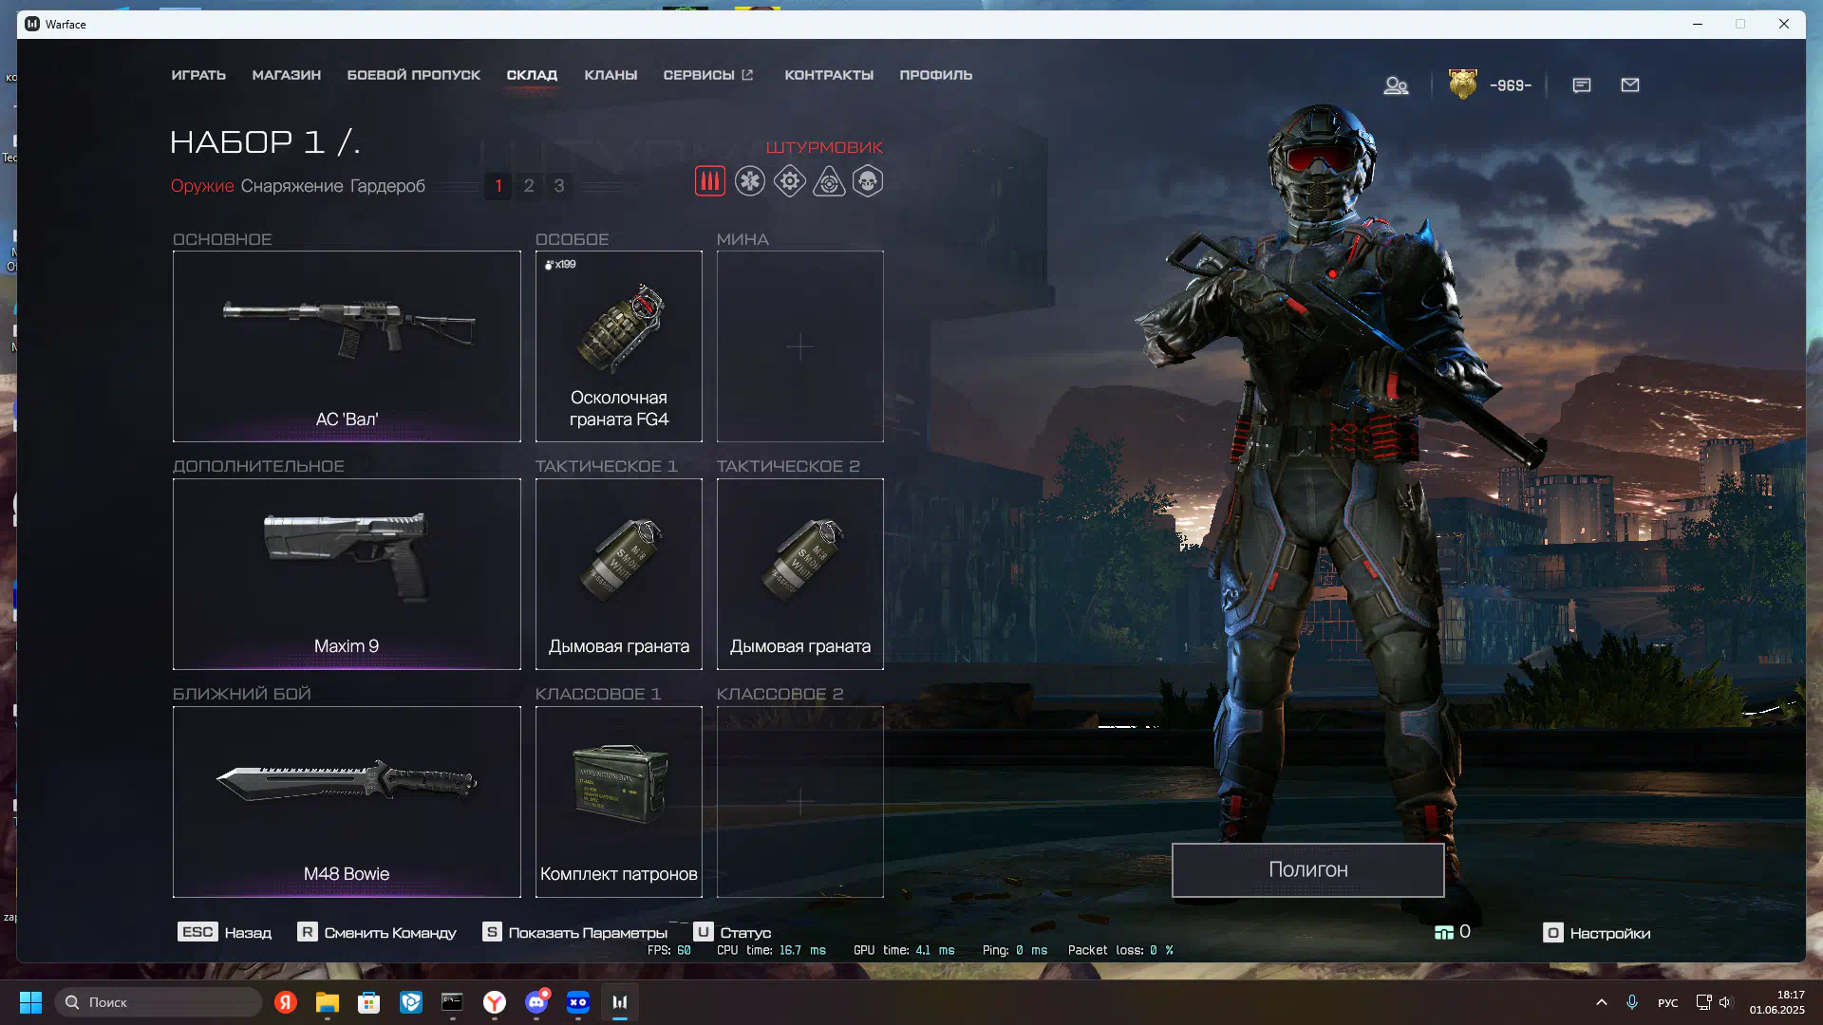Image resolution: width=1823 pixels, height=1025 pixels.
Task: Click the РУС language indicator
Action: click(1668, 1003)
